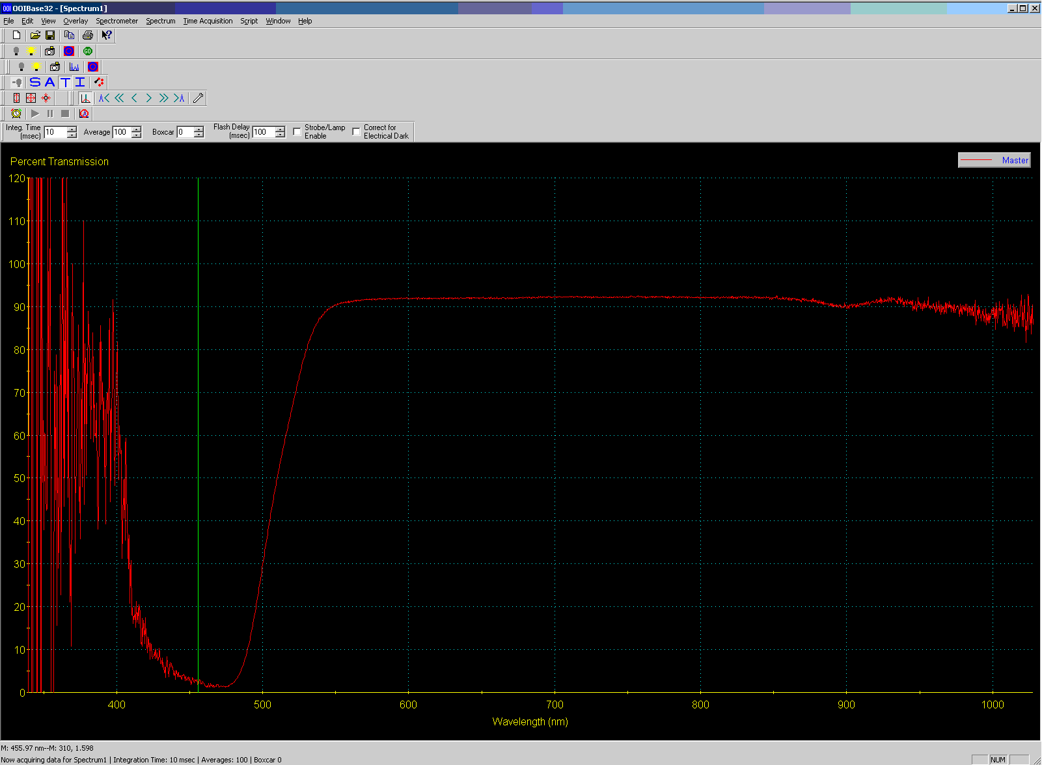Stop the time acquisition

pos(65,113)
